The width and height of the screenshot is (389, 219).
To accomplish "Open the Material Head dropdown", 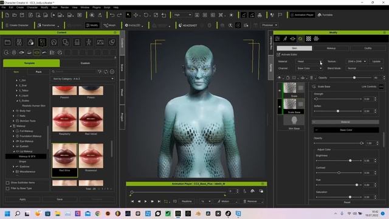I will [309, 61].
